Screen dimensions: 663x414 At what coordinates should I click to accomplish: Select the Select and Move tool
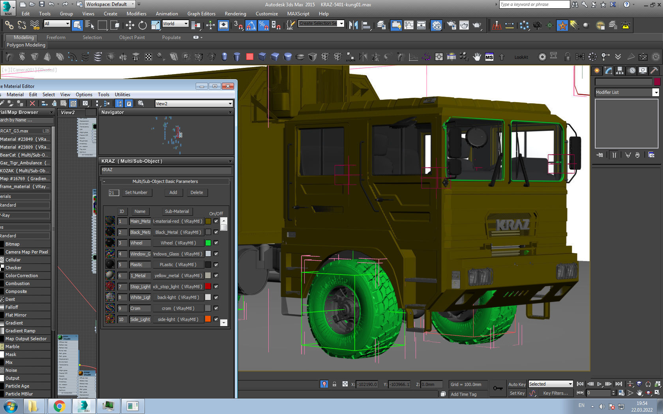(x=130, y=25)
